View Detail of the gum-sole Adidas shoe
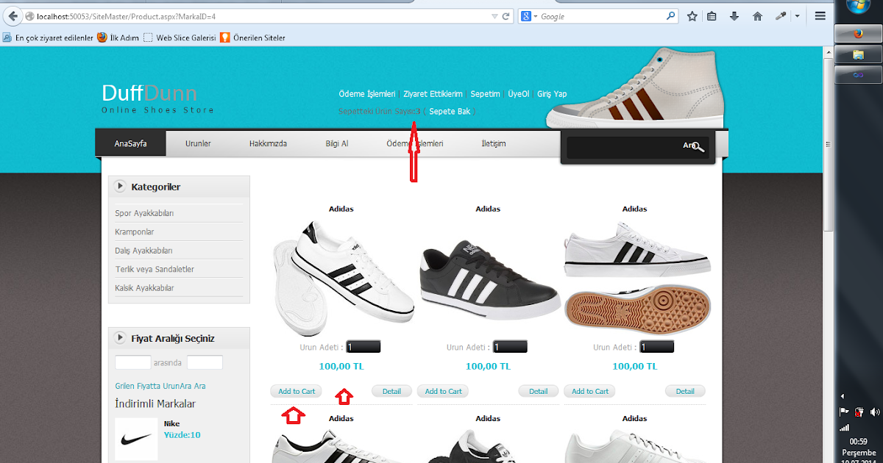 click(685, 392)
